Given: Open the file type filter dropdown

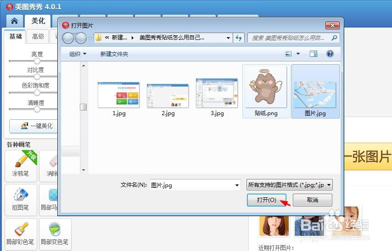Looking at the screenshot, I should tap(289, 185).
